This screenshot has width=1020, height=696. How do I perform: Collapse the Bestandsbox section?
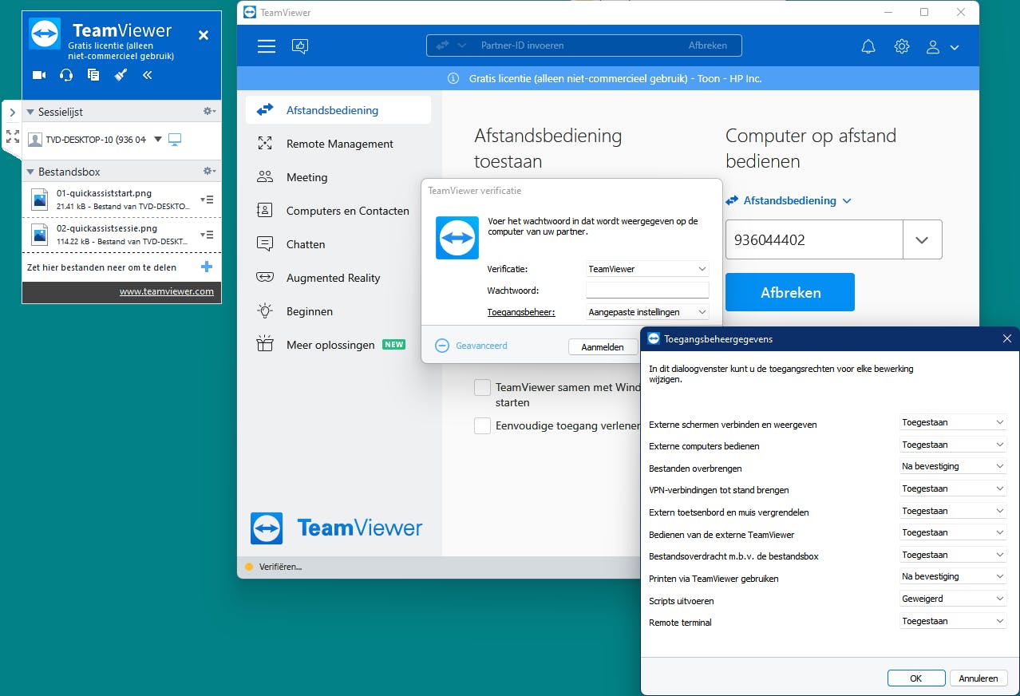coord(30,172)
